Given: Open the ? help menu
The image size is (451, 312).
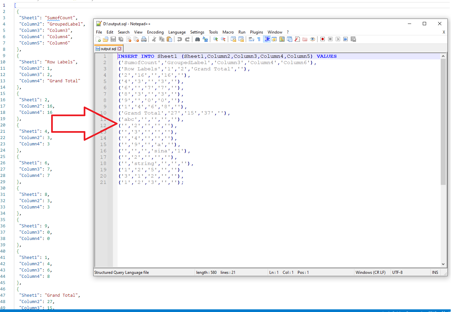Looking at the screenshot, I should (288, 32).
